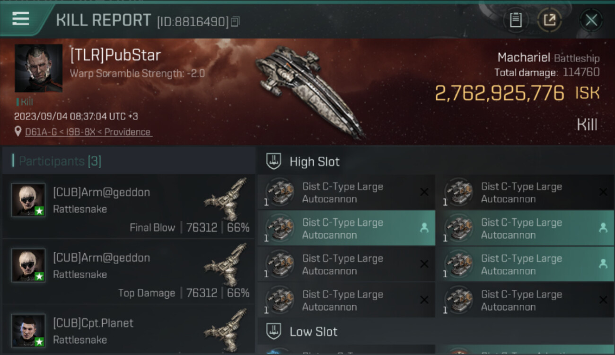Click the Machariel ship image

pos(310,90)
